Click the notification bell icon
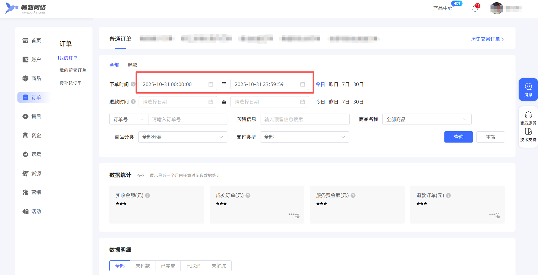The height and width of the screenshot is (275, 538). pyautogui.click(x=475, y=8)
